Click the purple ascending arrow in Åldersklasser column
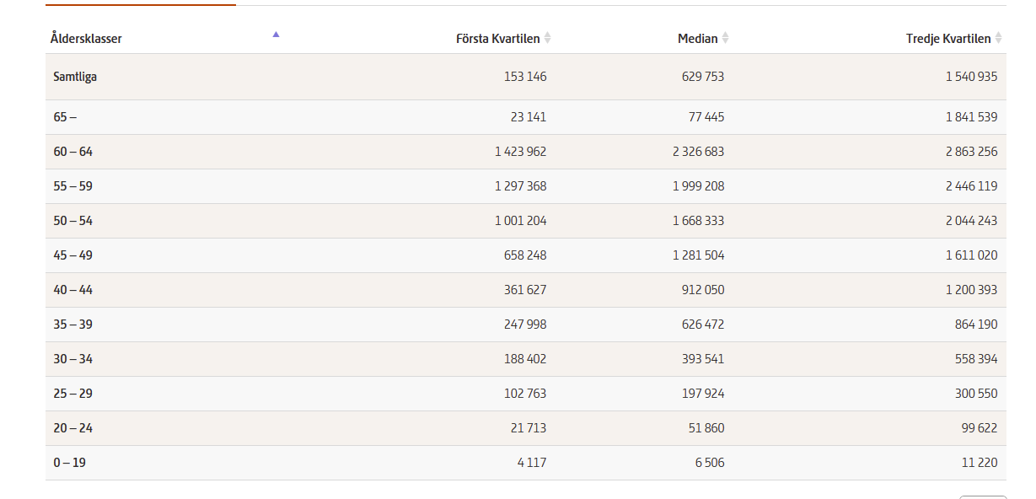Viewport: 1036px width, 499px height. click(276, 35)
